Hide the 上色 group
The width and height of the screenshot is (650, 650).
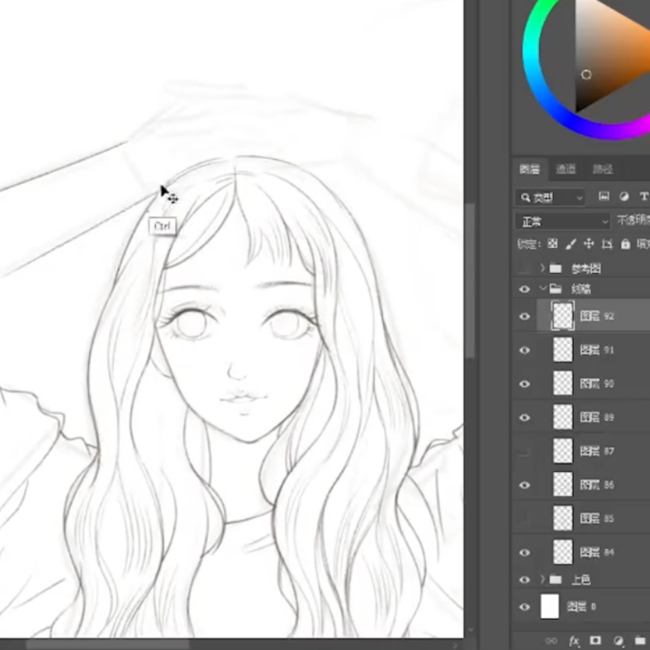(x=524, y=580)
